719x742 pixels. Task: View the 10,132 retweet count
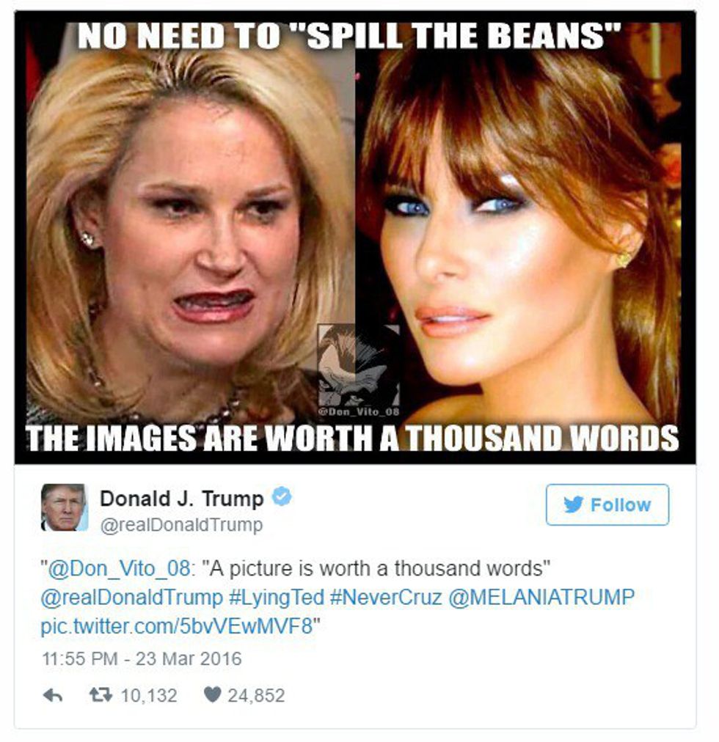pos(149,696)
